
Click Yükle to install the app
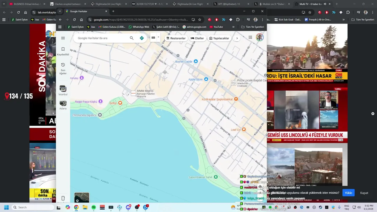[x=348, y=193]
